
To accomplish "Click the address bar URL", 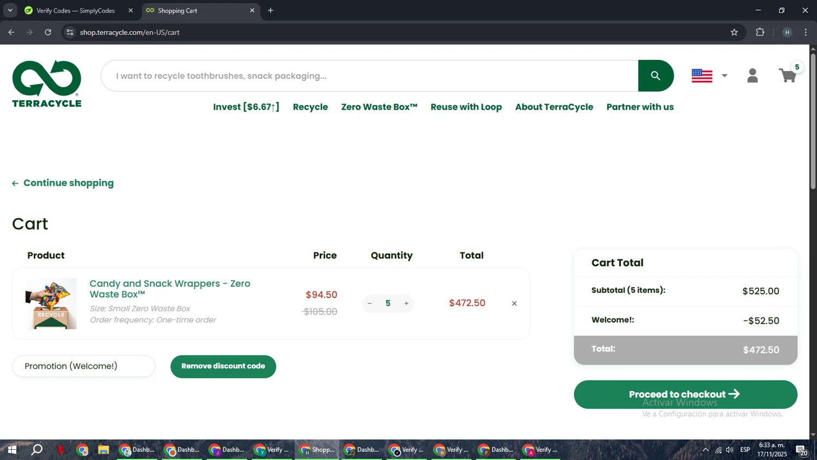I will pos(130,32).
